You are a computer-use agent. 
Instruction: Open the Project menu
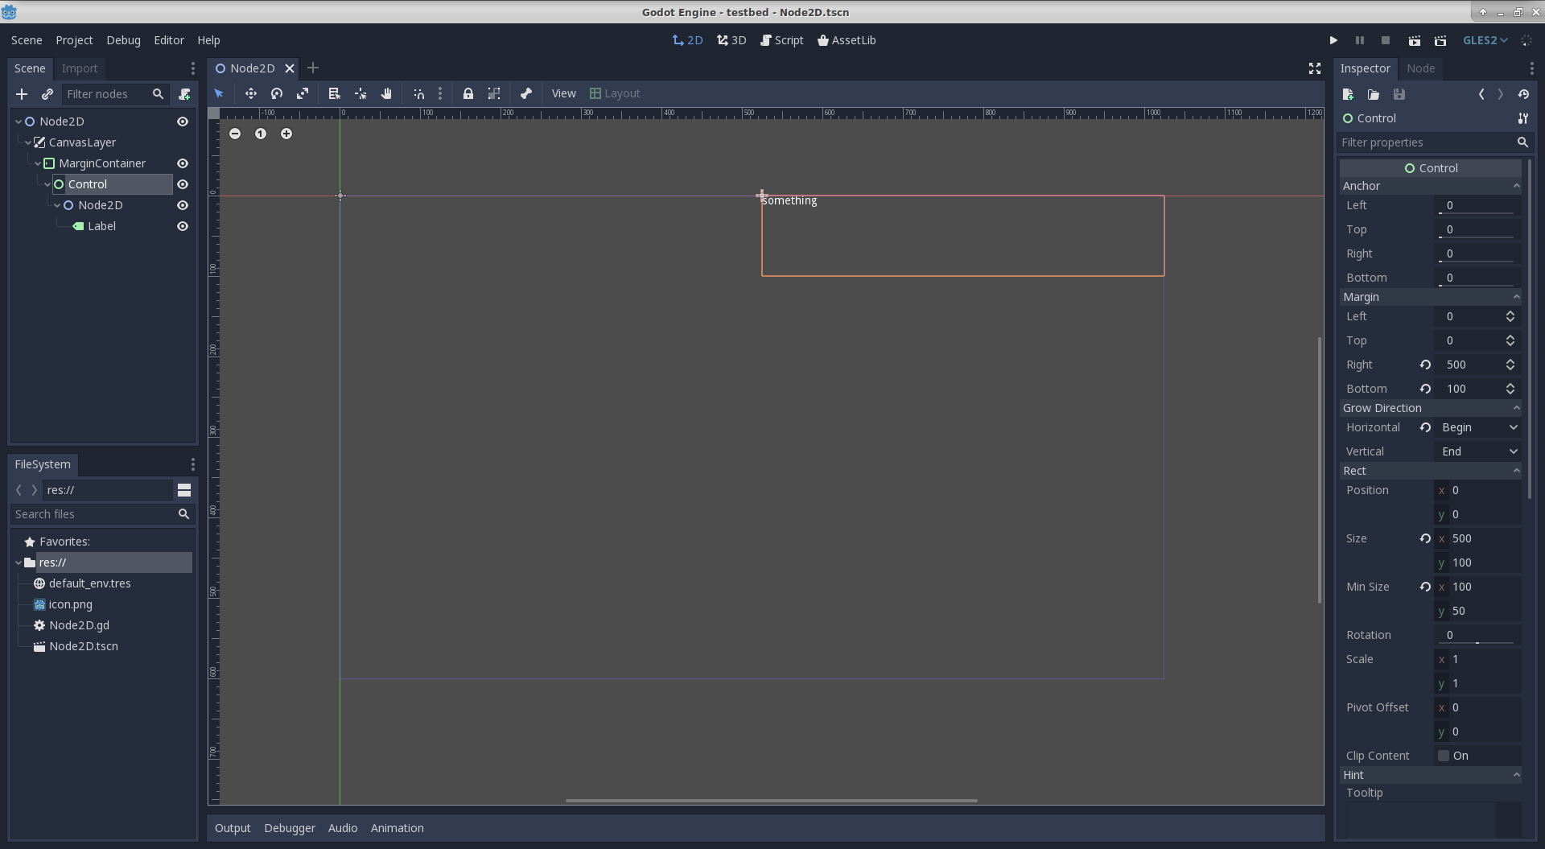(x=74, y=39)
